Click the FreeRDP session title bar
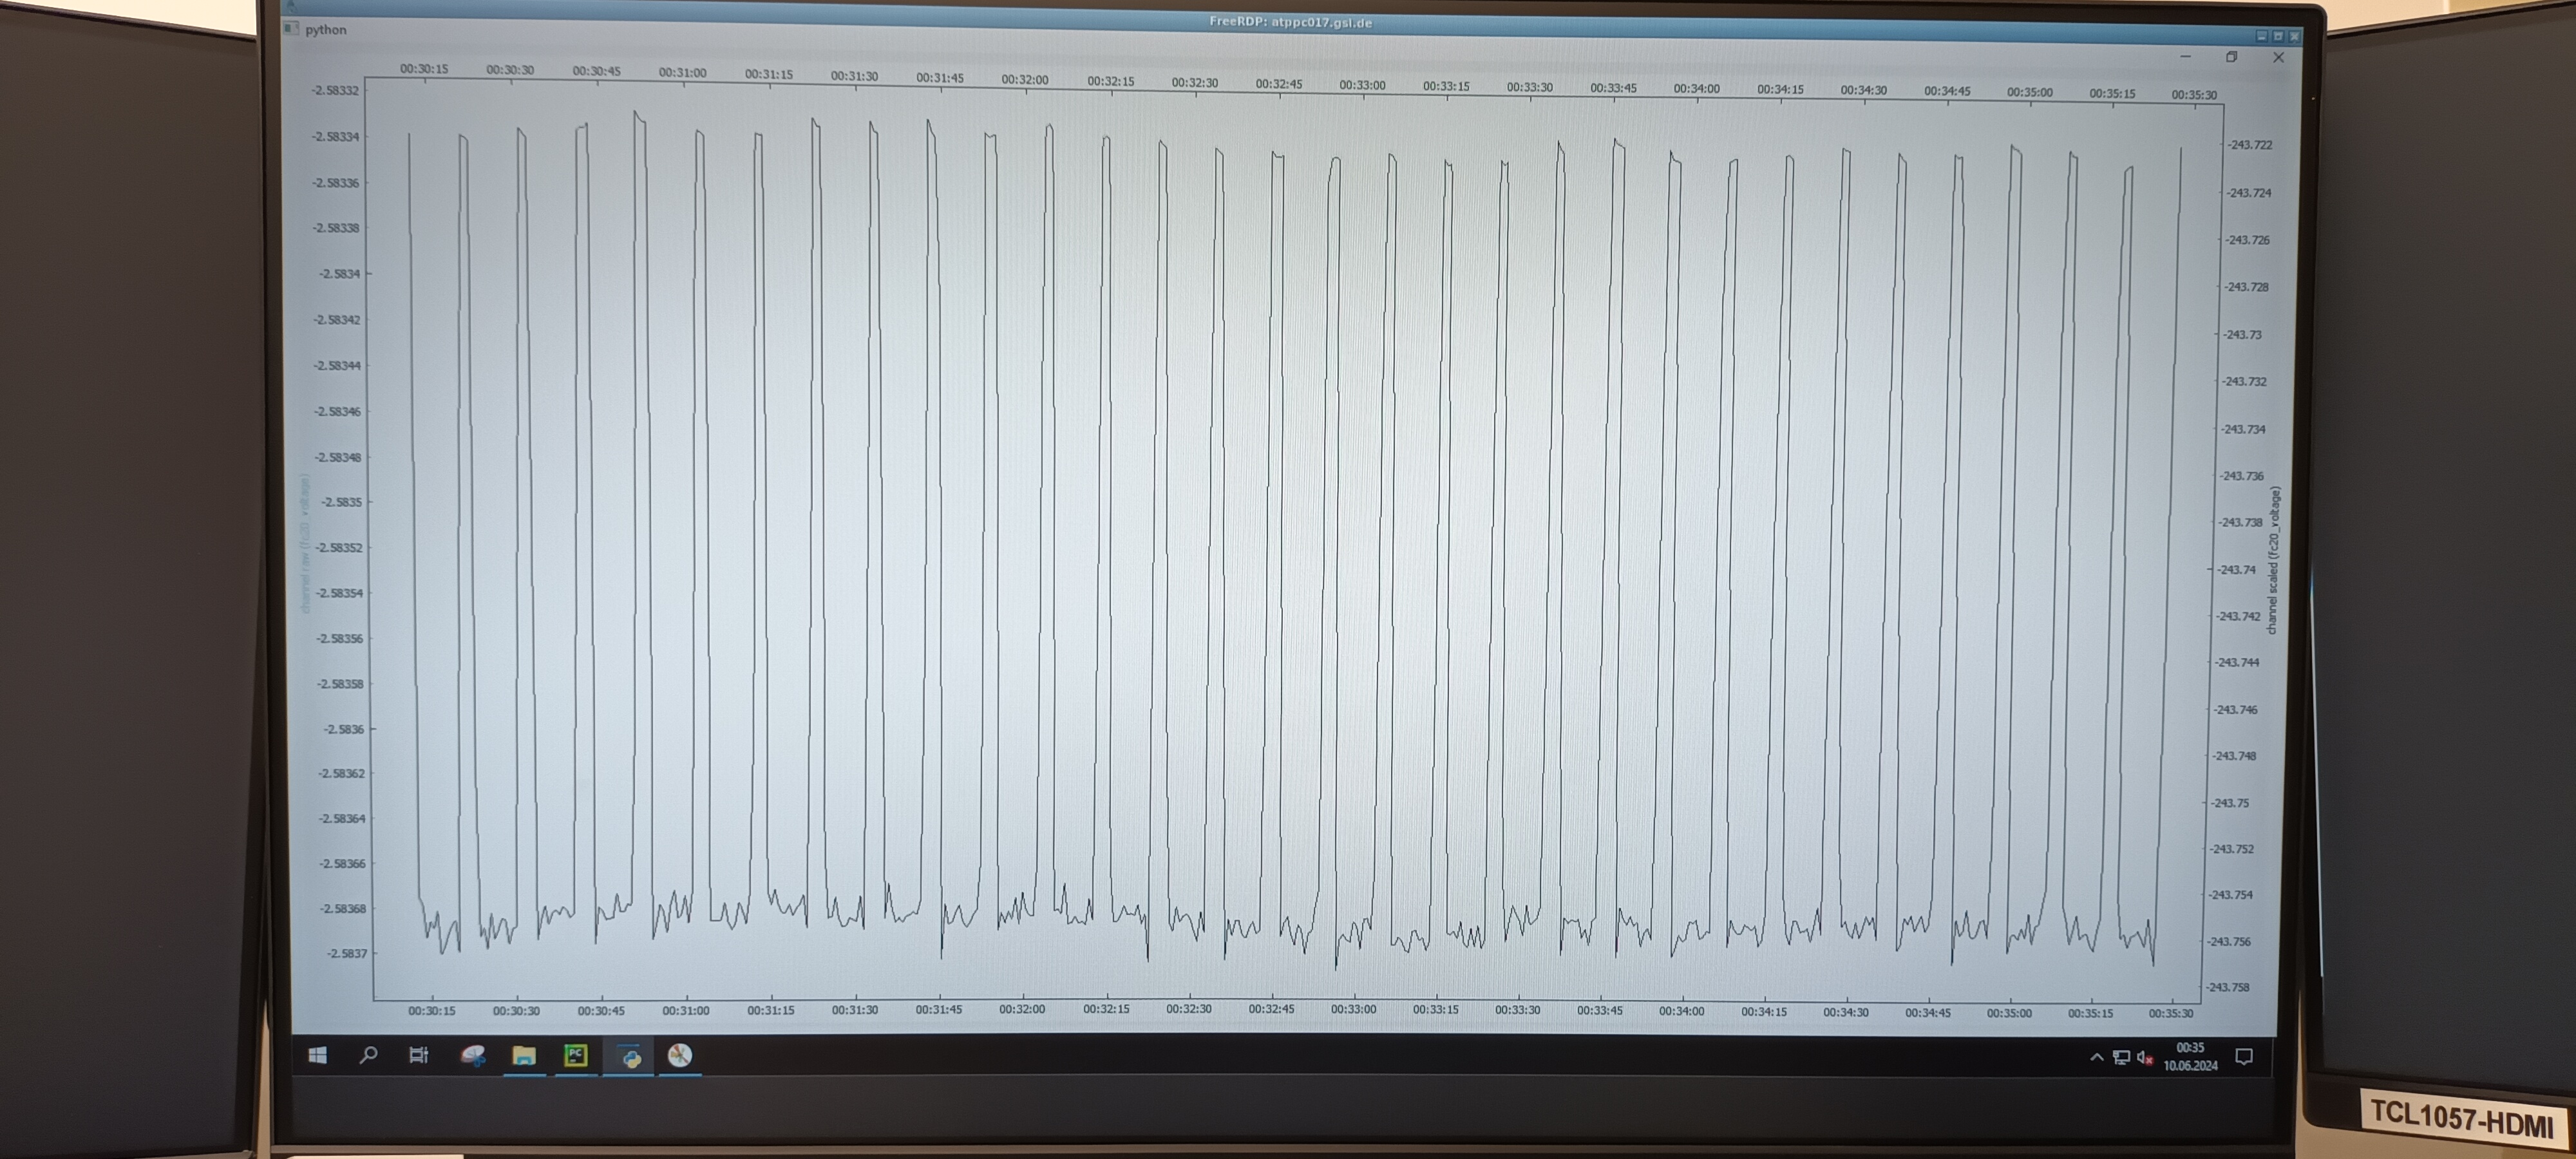The height and width of the screenshot is (1159, 2576). (x=1290, y=22)
